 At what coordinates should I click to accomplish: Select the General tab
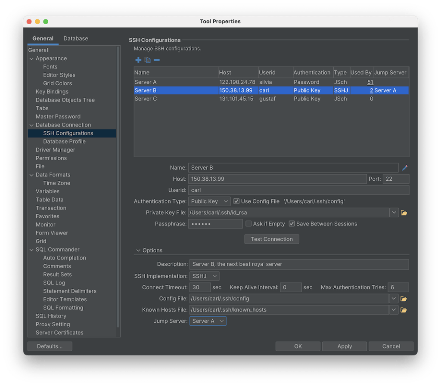coord(43,38)
